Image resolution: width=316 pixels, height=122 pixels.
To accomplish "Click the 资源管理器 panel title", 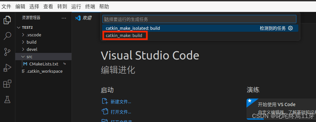I will click(31, 18).
